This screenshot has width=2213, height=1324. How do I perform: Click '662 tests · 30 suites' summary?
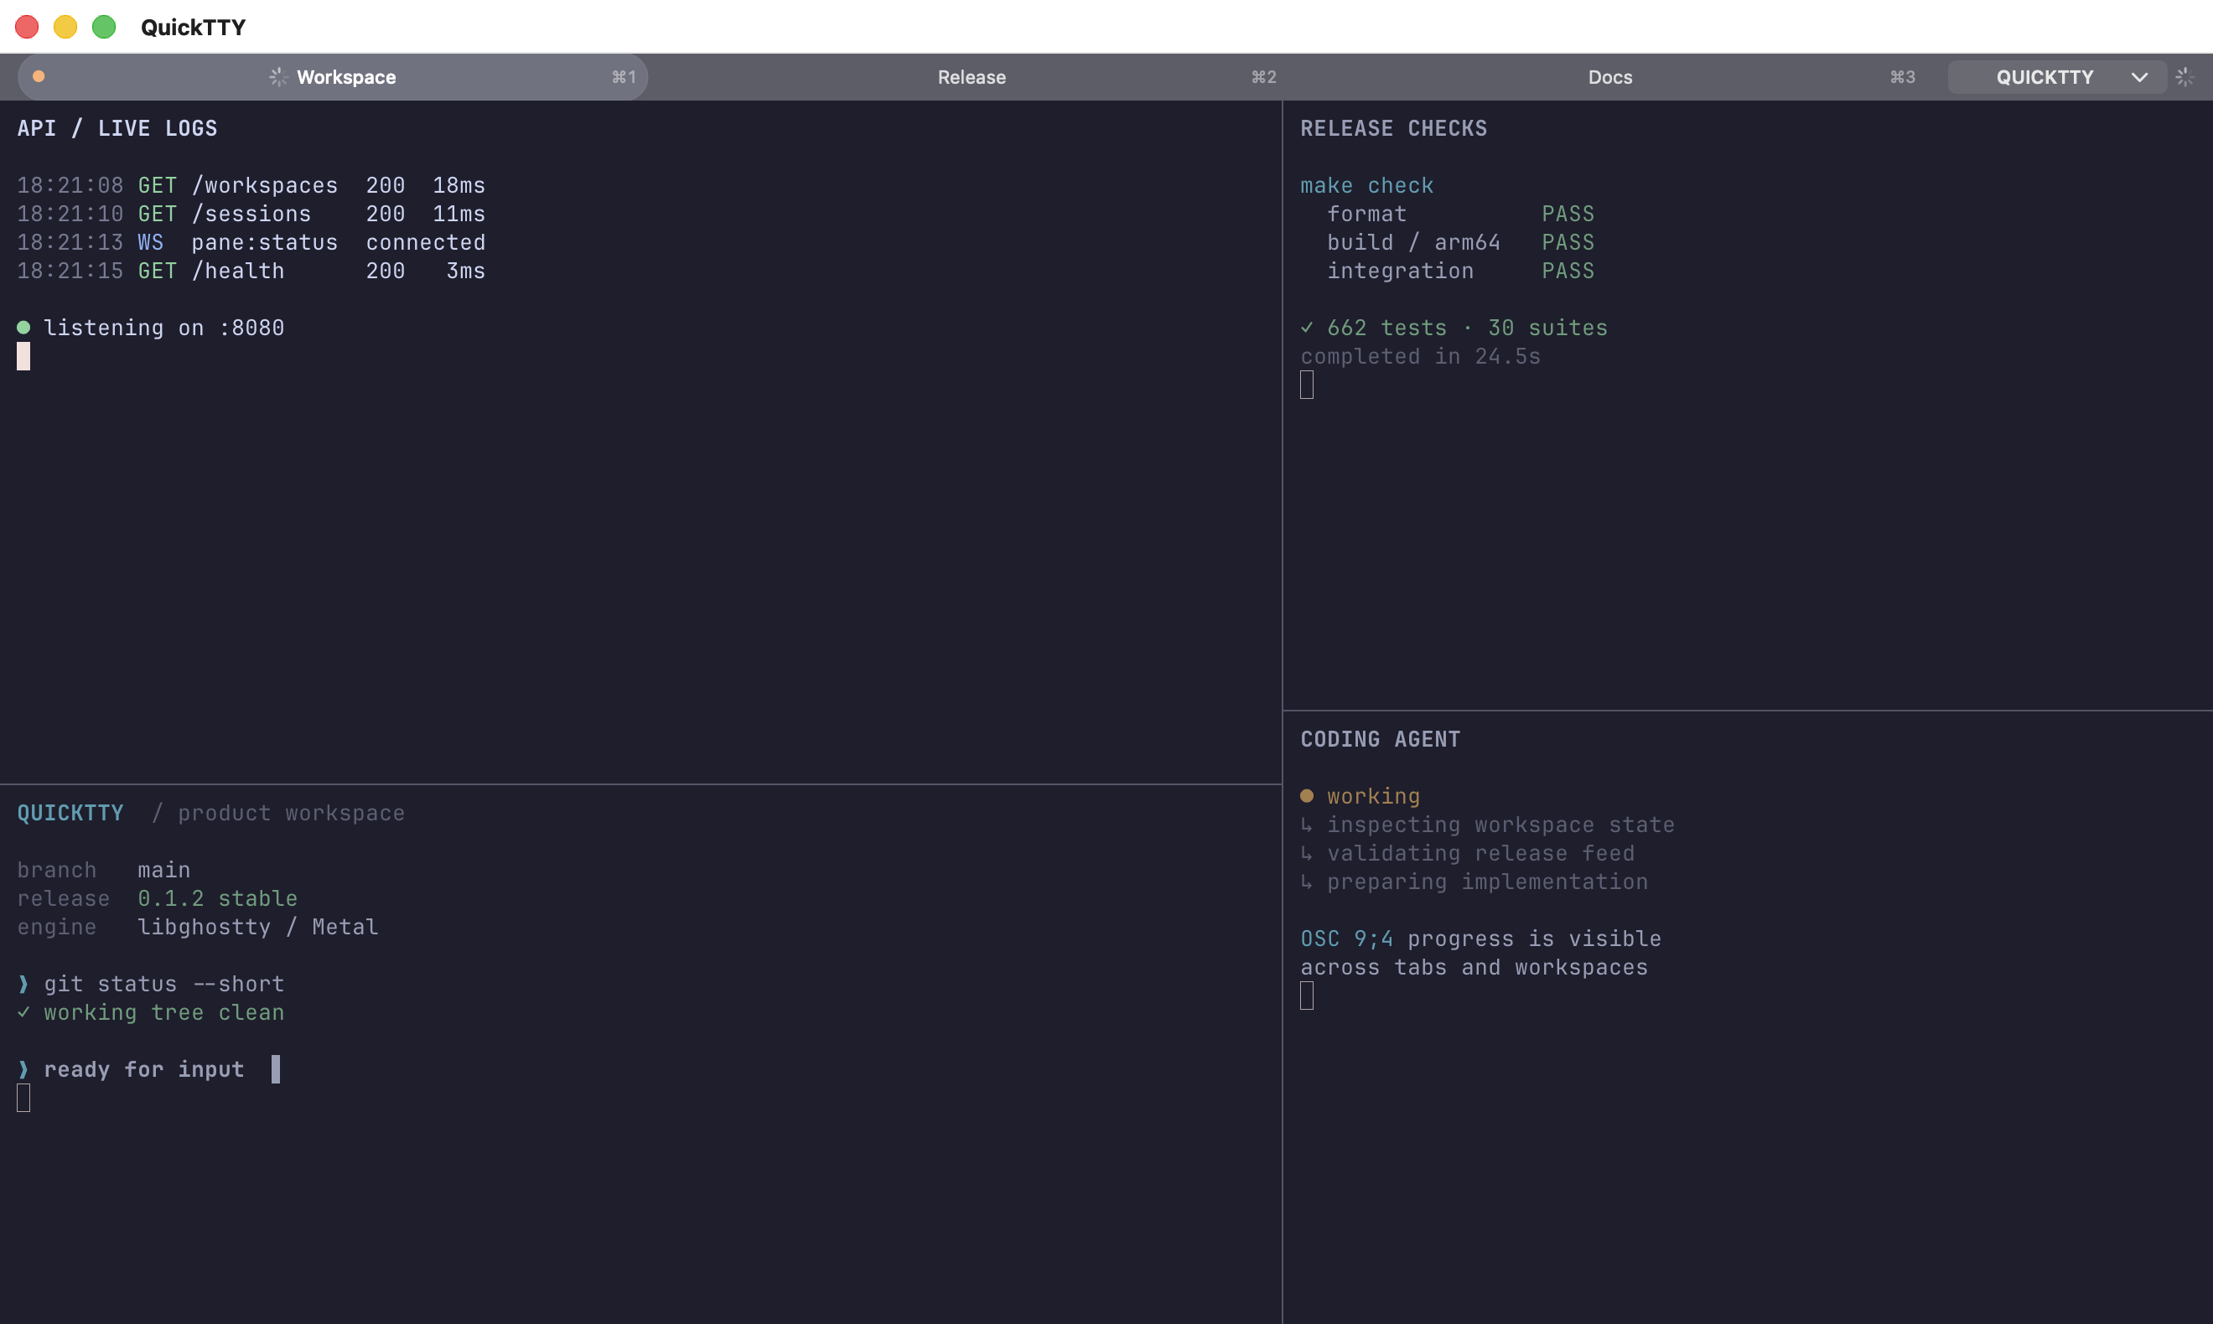click(1467, 328)
